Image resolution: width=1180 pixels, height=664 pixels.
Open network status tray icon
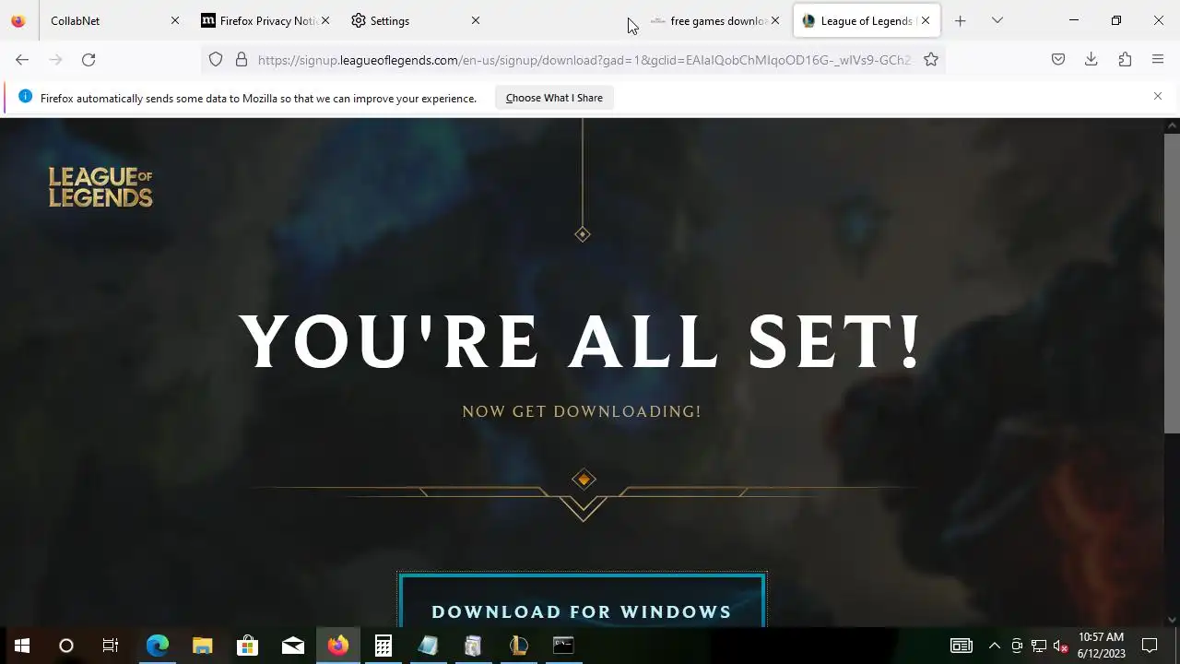click(1038, 646)
